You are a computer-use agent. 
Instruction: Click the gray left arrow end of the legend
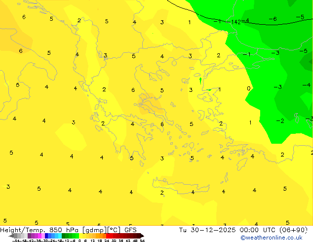pyautogui.click(x=11, y=236)
